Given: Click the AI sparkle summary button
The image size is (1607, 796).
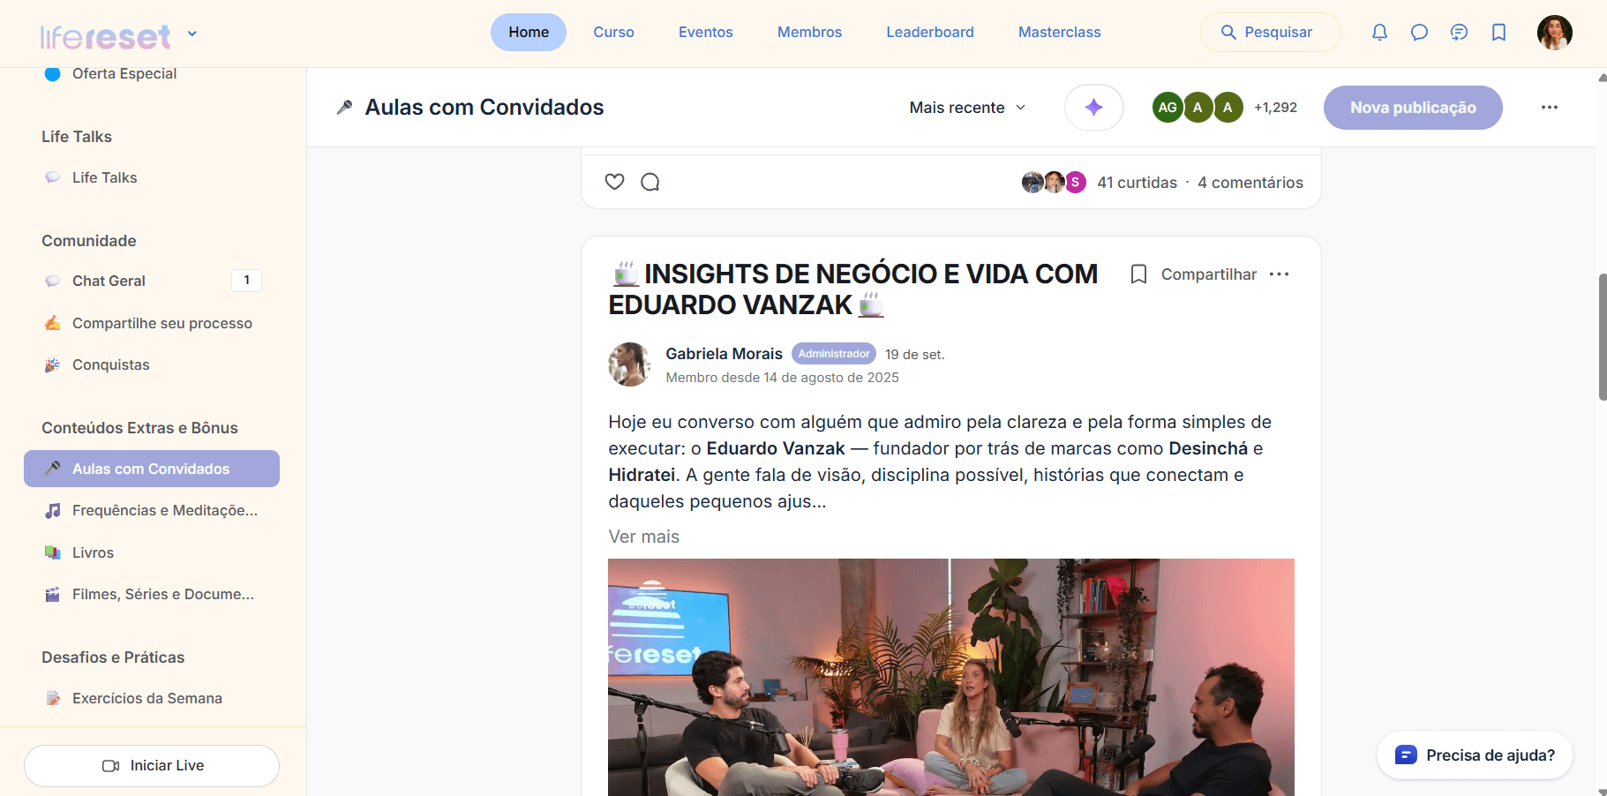Looking at the screenshot, I should (x=1093, y=108).
